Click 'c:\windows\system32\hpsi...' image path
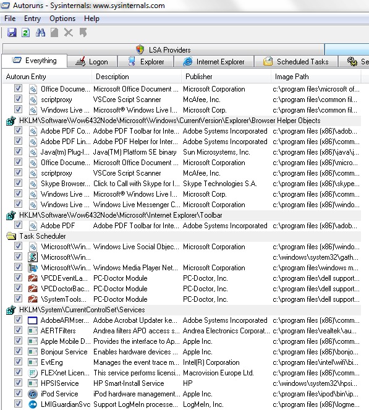 point(315,383)
